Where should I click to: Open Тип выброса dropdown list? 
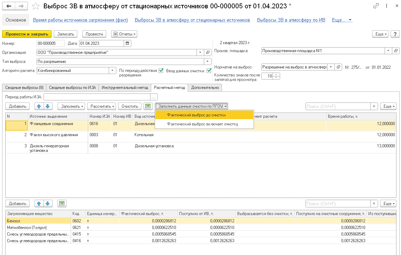[208, 61]
